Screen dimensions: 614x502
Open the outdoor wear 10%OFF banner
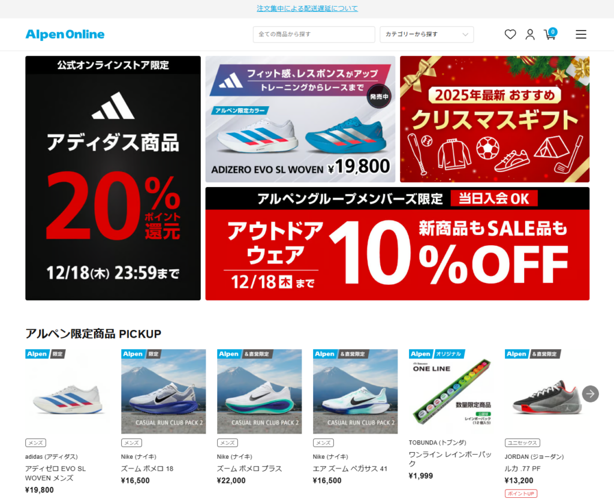point(397,244)
